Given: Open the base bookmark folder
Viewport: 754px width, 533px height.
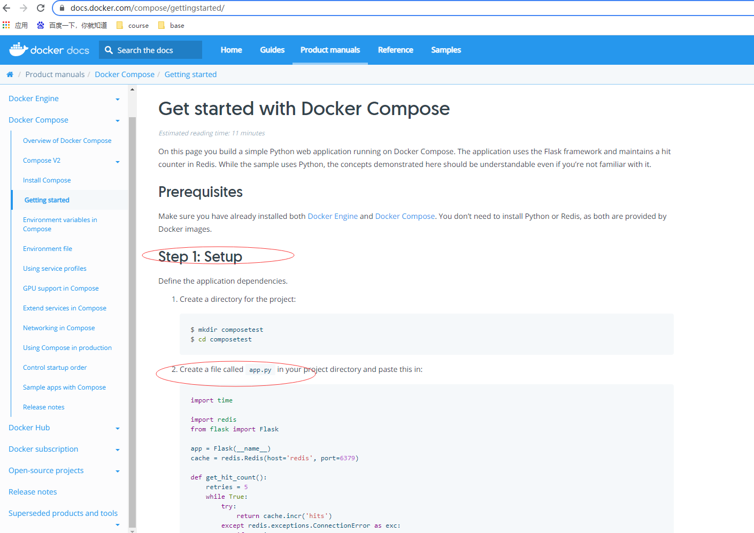Looking at the screenshot, I should tap(171, 25).
